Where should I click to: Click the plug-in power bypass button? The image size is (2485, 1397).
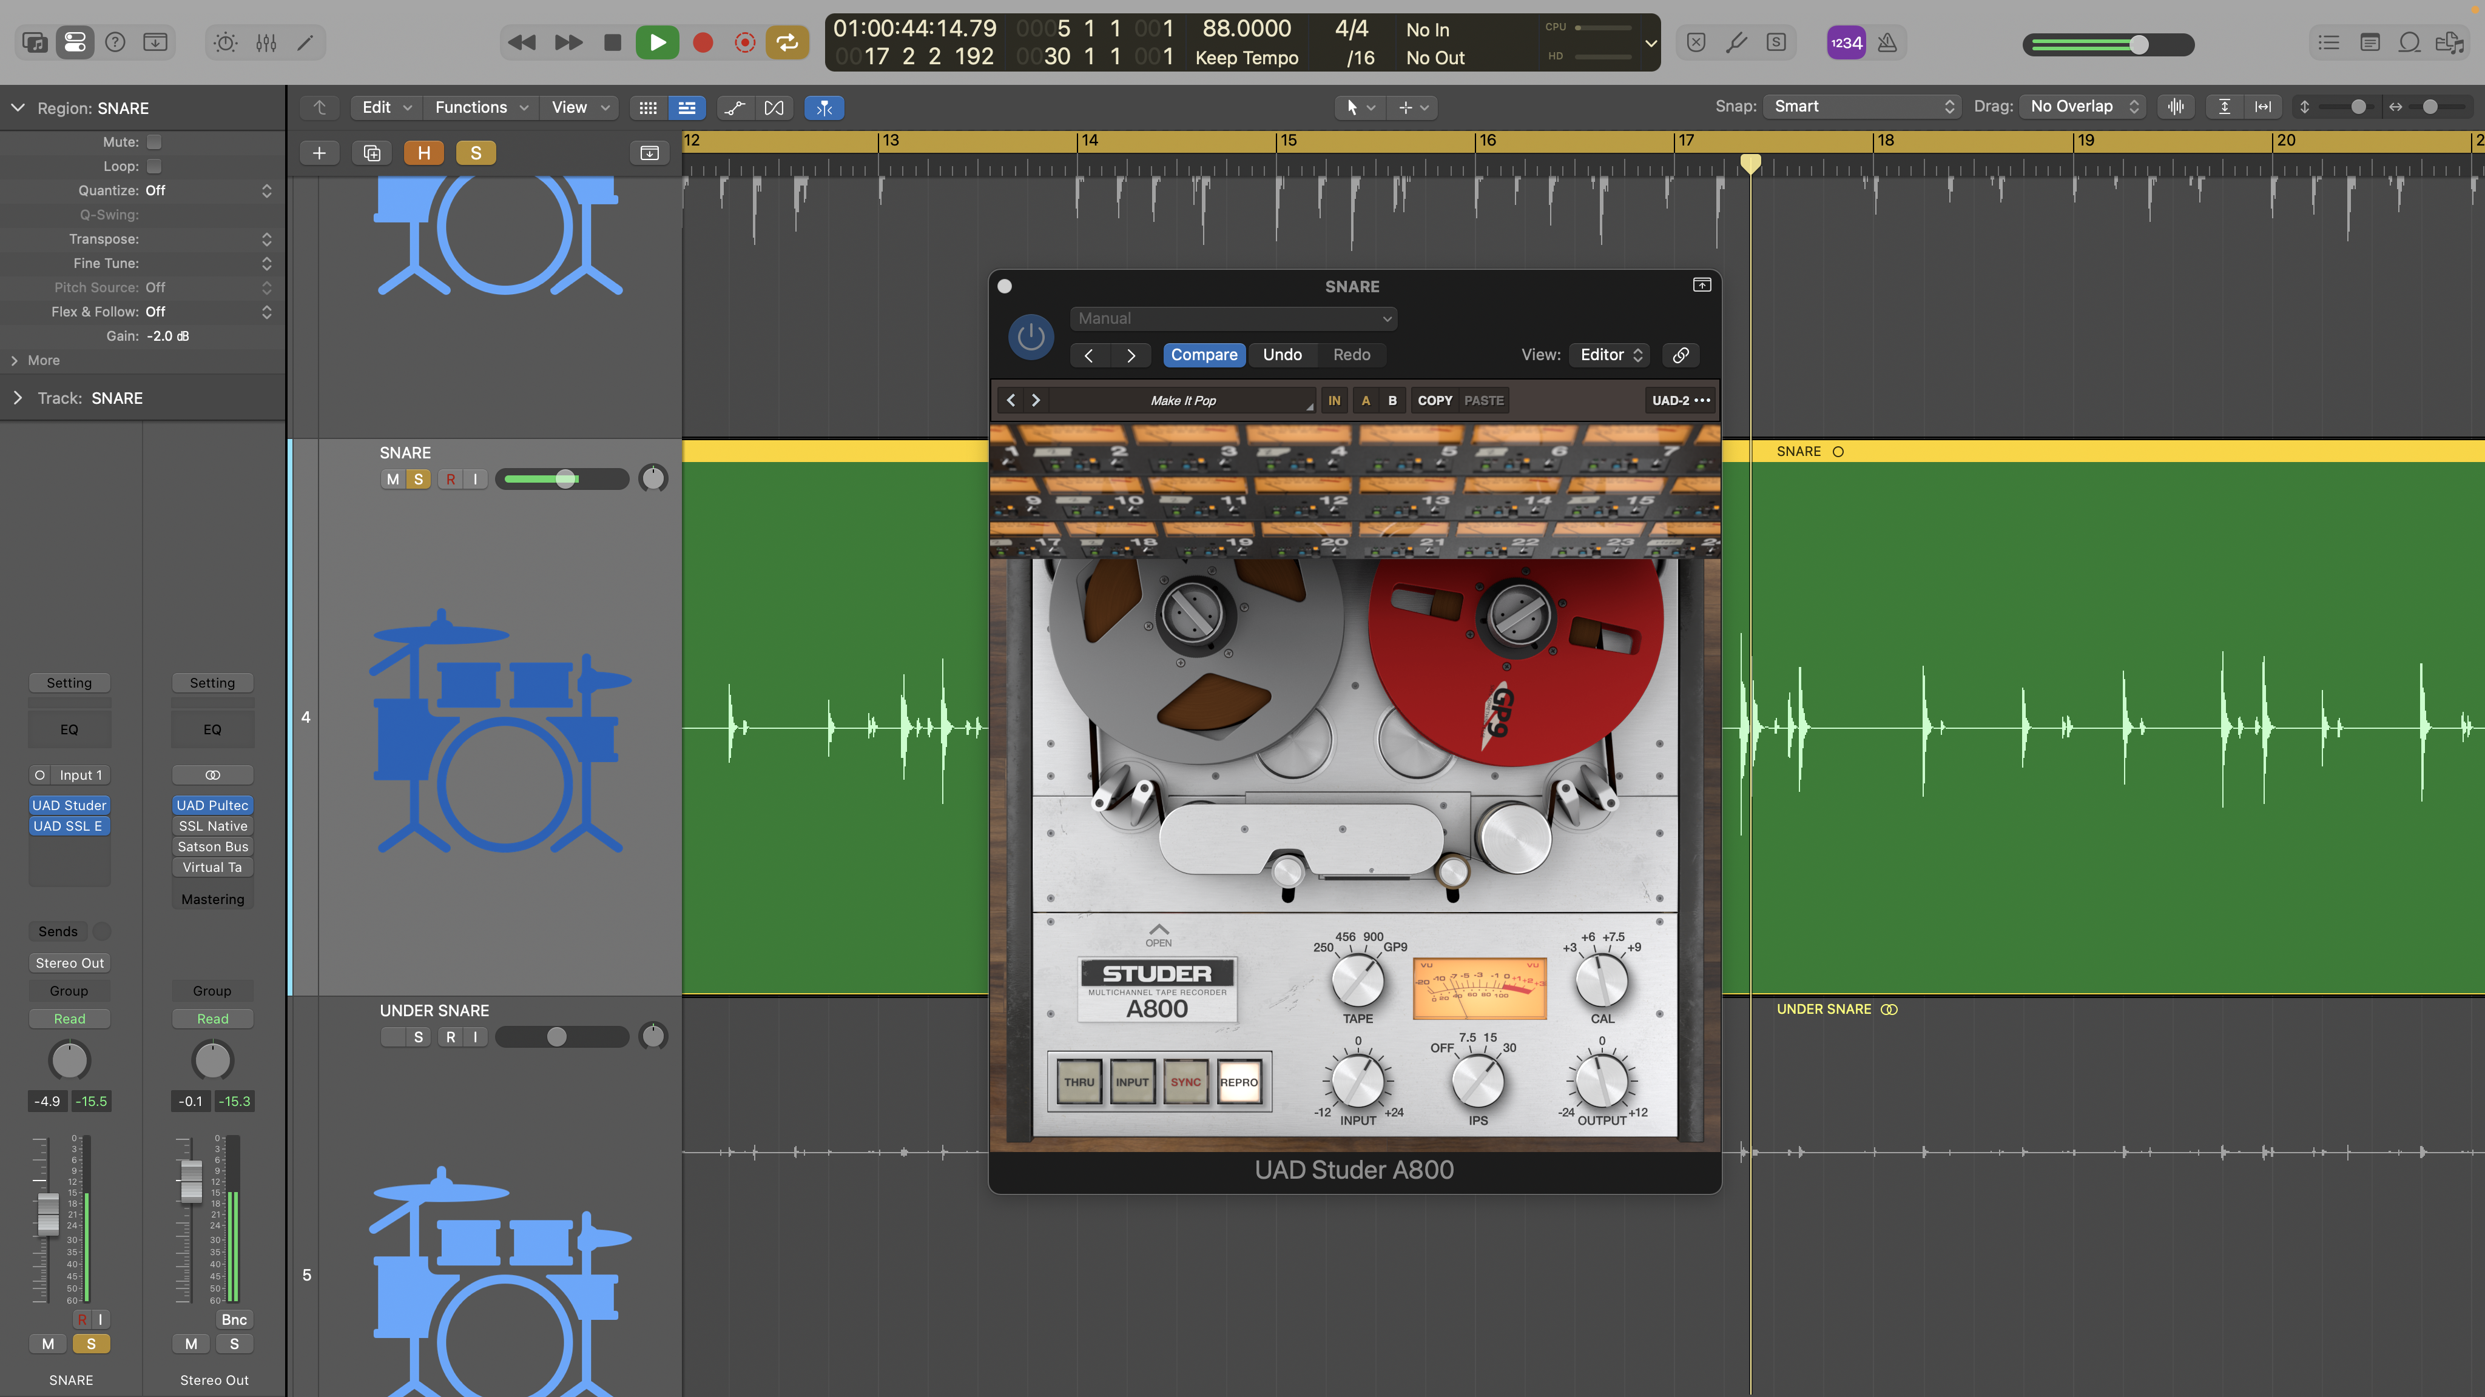[1030, 338]
